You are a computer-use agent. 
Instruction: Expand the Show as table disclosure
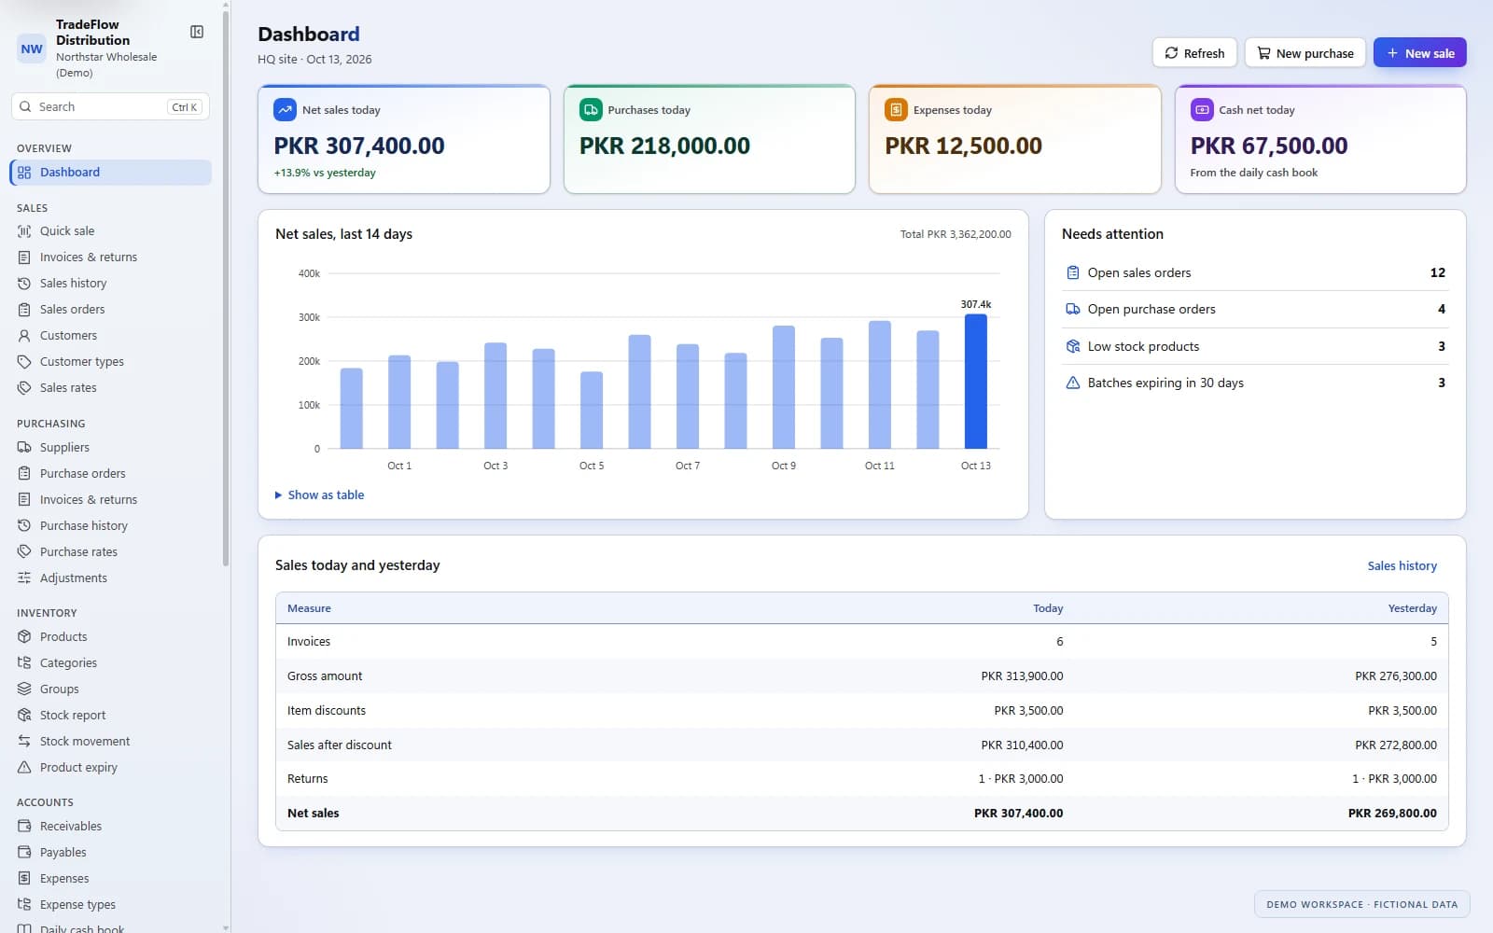[320, 495]
